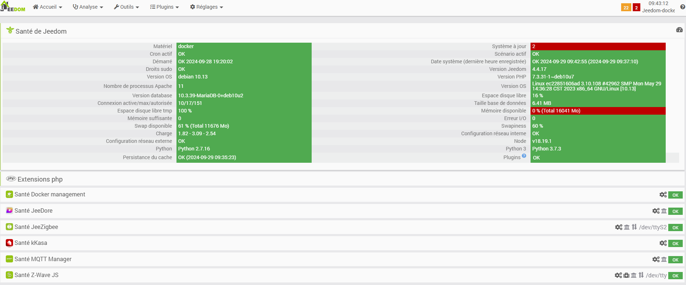Open the Analyse dropdown menu
This screenshot has width=686, height=285.
(x=88, y=7)
